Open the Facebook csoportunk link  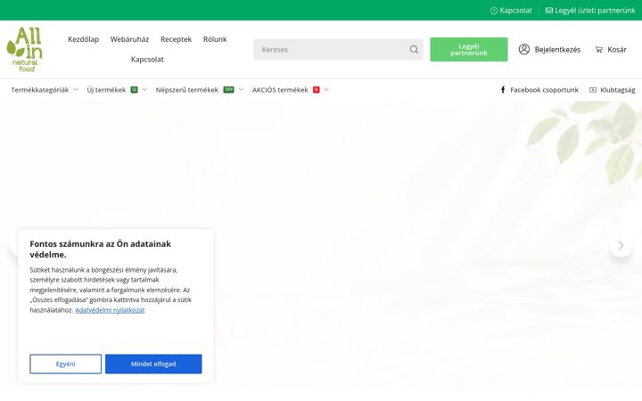[544, 90]
